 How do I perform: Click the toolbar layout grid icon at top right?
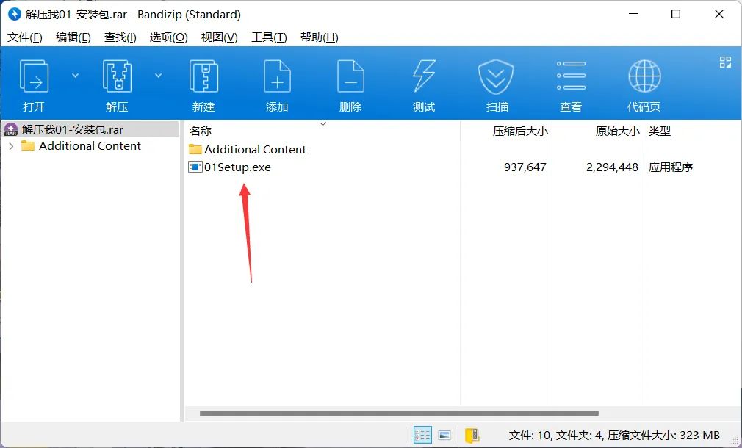[725, 62]
